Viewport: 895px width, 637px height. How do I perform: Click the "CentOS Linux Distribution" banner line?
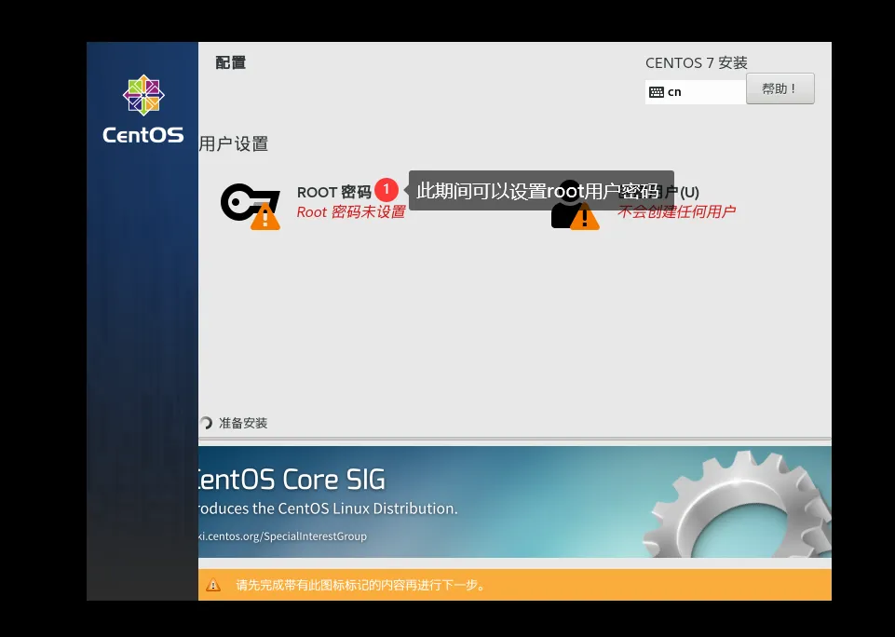pos(328,508)
